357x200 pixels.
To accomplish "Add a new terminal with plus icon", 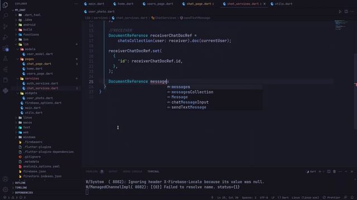I will [320, 172].
